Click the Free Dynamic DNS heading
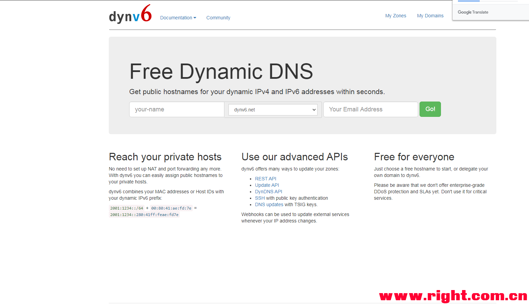Screen dimensions: 529x305 click(221, 72)
